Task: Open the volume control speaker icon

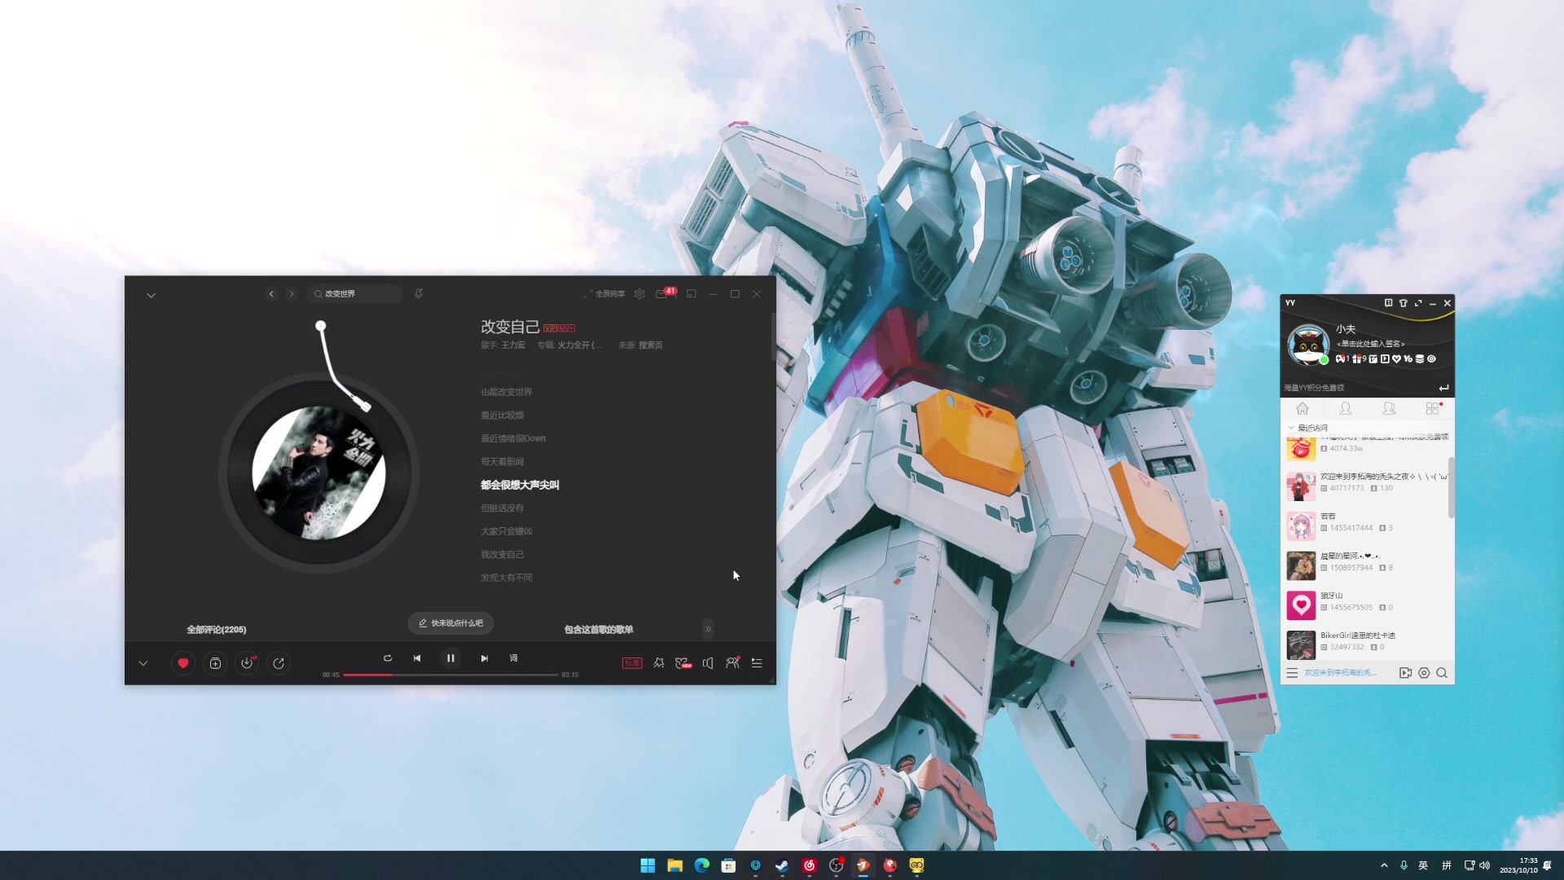Action: pyautogui.click(x=708, y=663)
